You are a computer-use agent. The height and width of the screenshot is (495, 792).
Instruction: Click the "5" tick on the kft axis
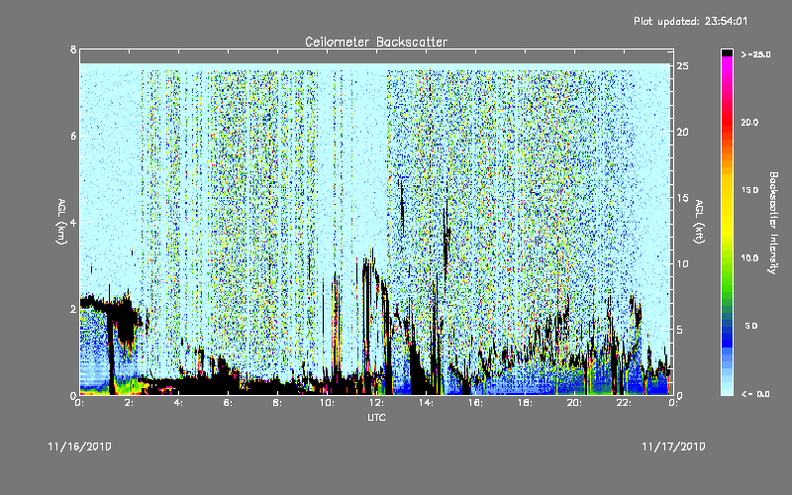[x=680, y=330]
